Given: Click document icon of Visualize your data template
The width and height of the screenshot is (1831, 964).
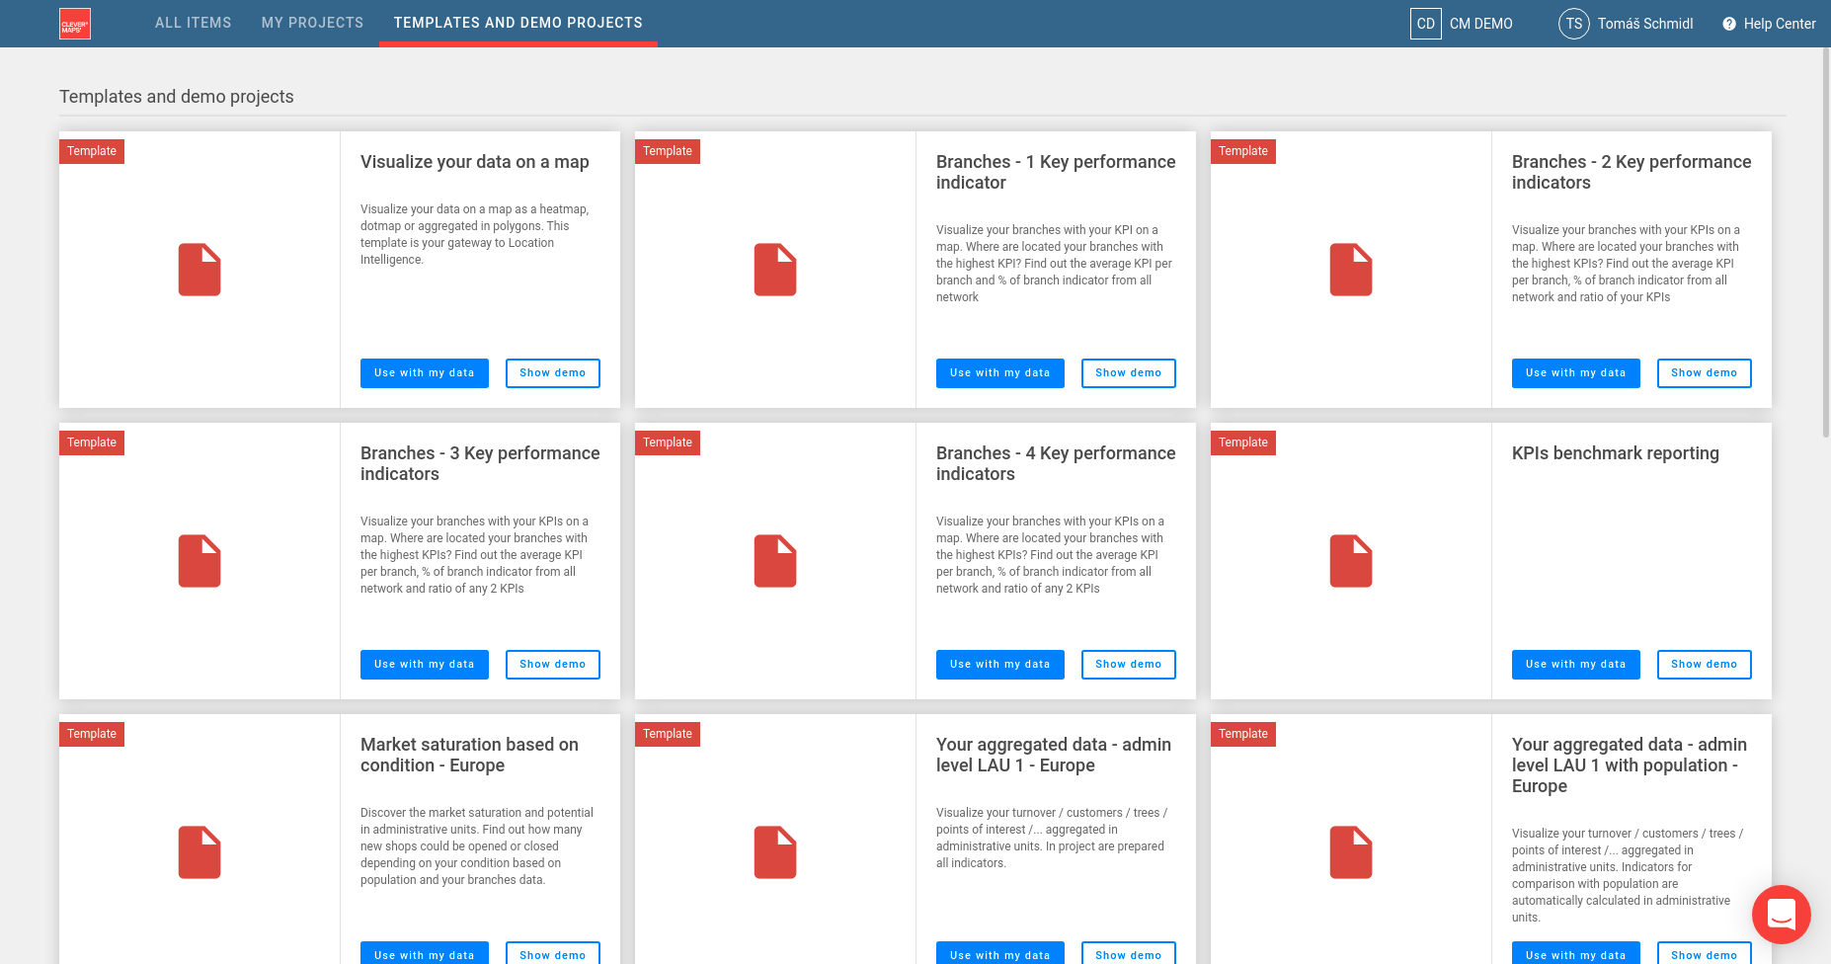Looking at the screenshot, I should coord(199,270).
